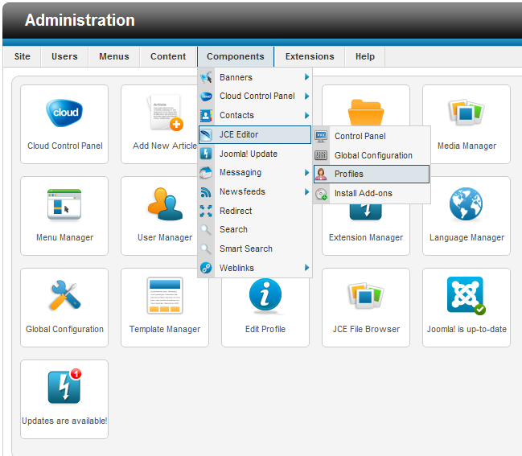Click the Install Add-ons disc icon

click(x=321, y=194)
